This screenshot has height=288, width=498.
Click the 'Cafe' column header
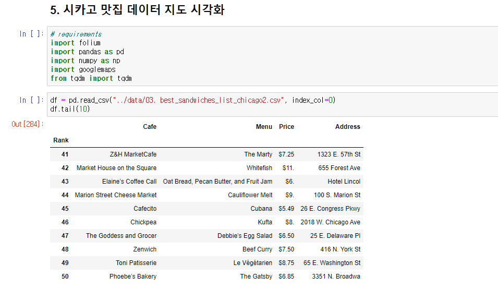[x=150, y=126]
